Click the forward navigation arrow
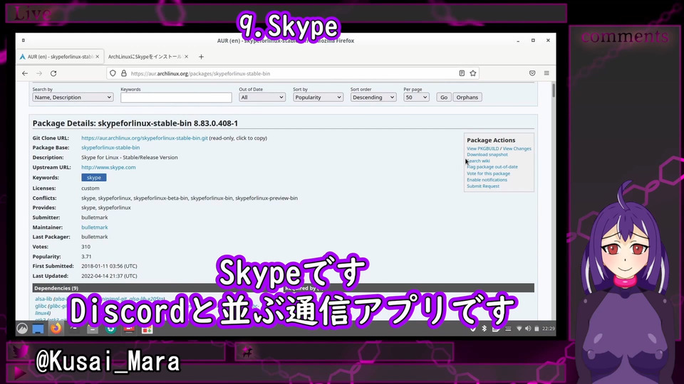684x384 pixels. click(39, 73)
